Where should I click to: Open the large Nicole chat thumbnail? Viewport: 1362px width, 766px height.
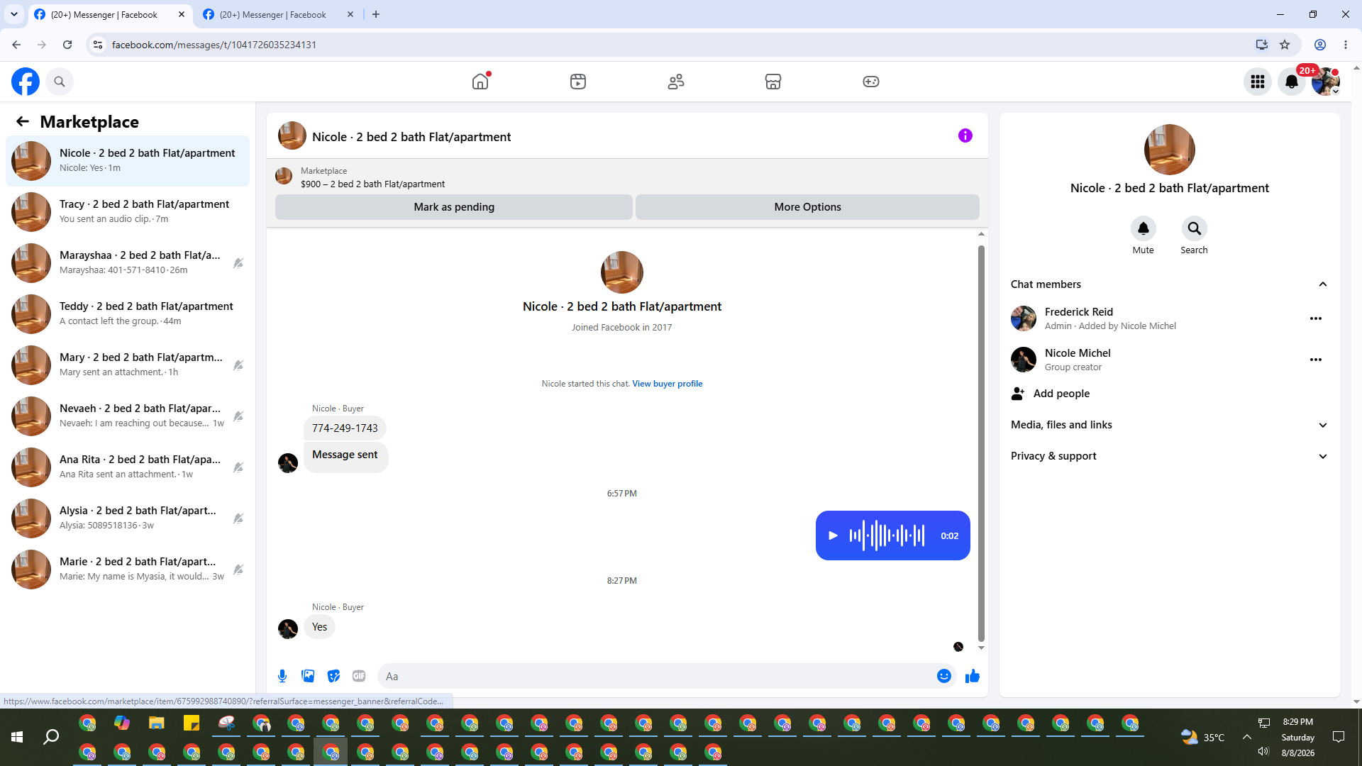point(1170,150)
